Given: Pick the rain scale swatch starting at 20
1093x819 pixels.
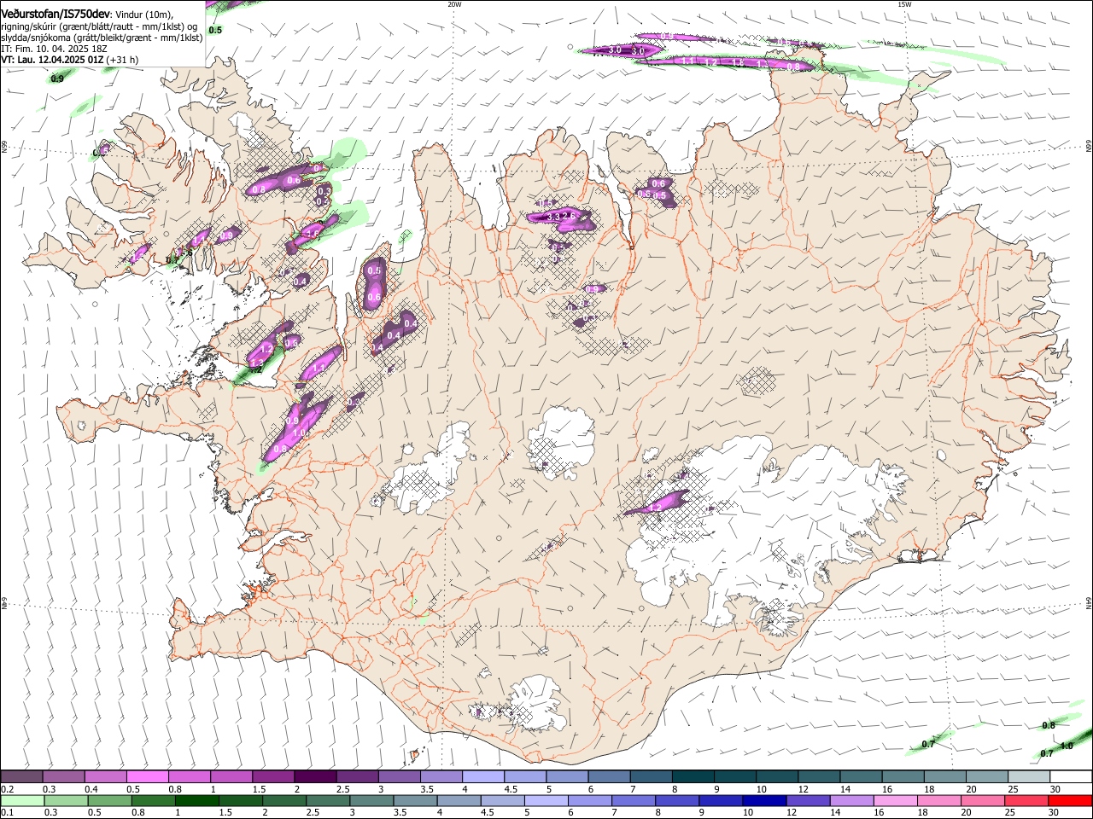Looking at the screenshot, I should point(982,800).
